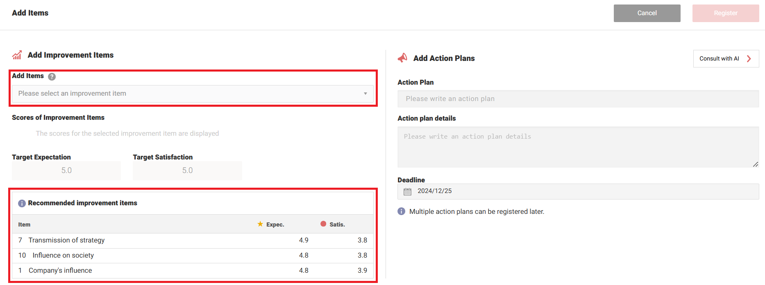This screenshot has height=285, width=765.
Task: Select Company's influence recommended item
Action: click(193, 271)
